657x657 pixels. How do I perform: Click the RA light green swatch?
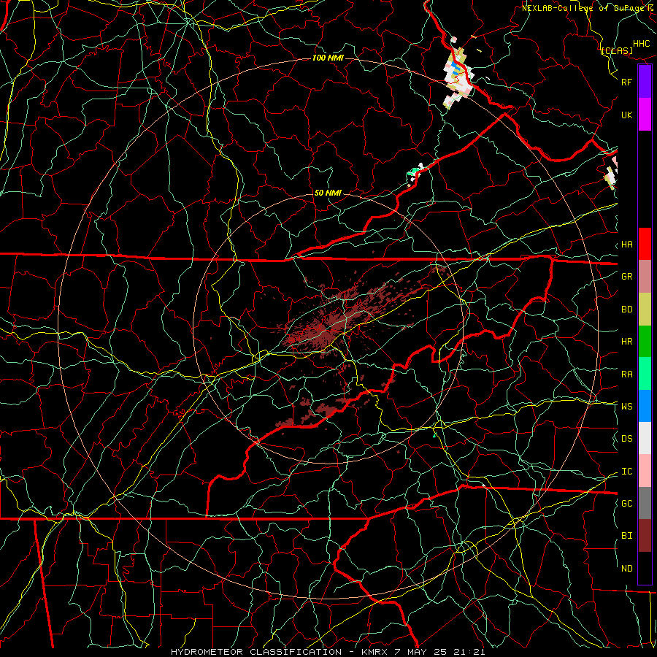[645, 374]
